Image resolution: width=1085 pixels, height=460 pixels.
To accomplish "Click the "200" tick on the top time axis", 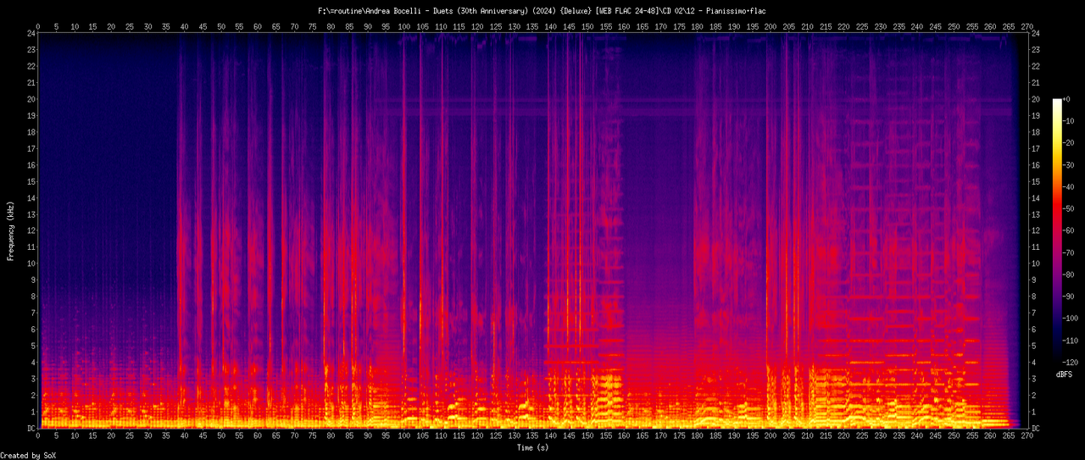I will click(x=771, y=25).
